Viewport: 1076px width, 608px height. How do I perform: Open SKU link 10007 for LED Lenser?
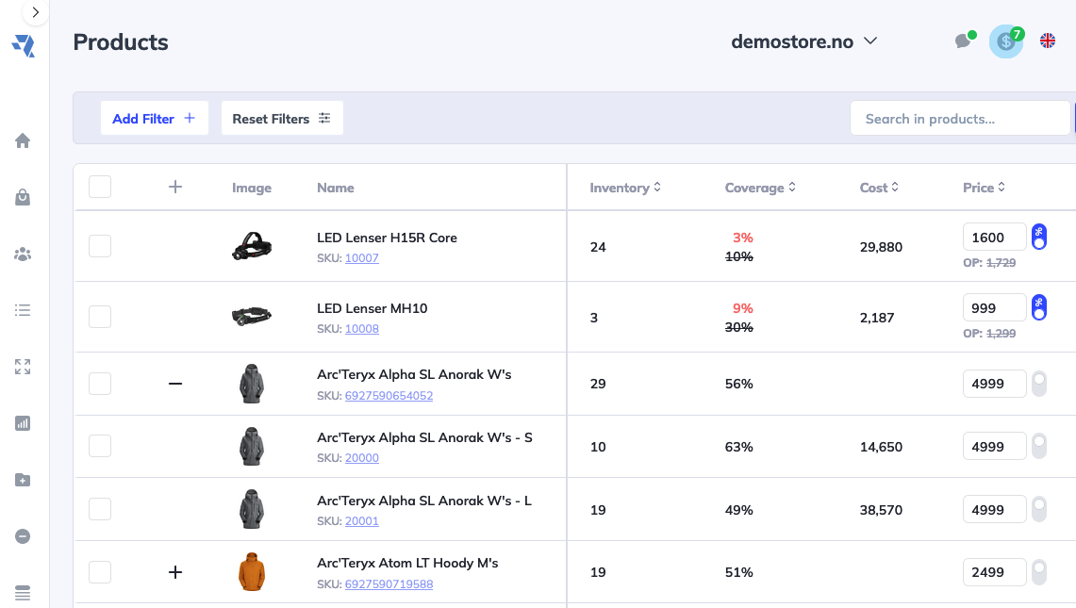tap(361, 257)
